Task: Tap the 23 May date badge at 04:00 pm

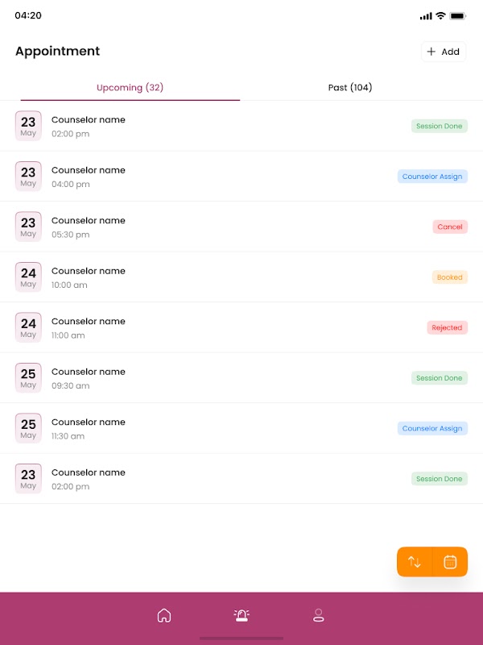Action: click(28, 177)
